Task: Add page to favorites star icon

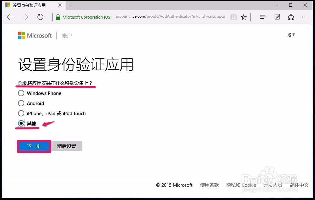Action: pyautogui.click(x=244, y=17)
